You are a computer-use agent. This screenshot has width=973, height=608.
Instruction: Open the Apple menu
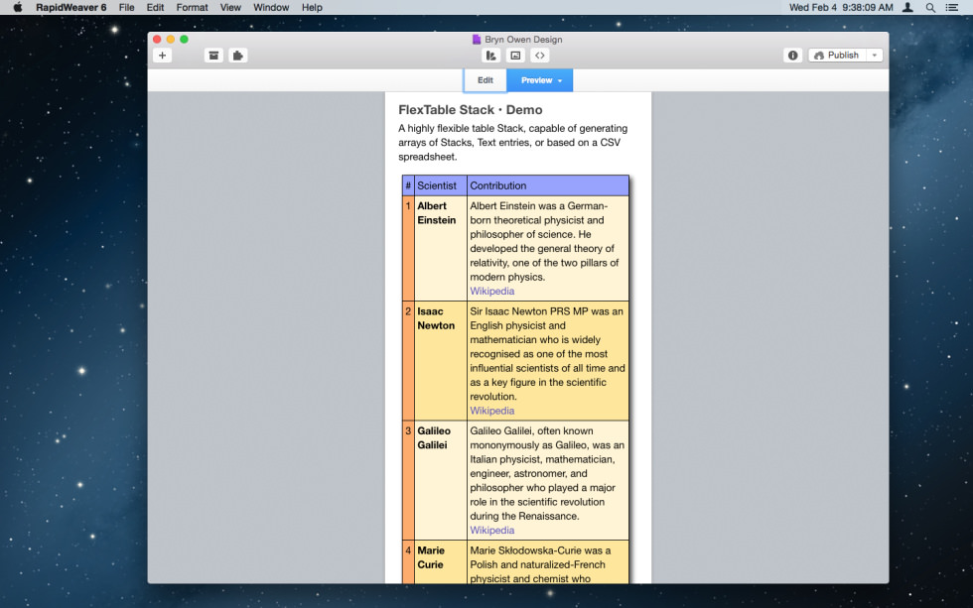click(x=18, y=7)
